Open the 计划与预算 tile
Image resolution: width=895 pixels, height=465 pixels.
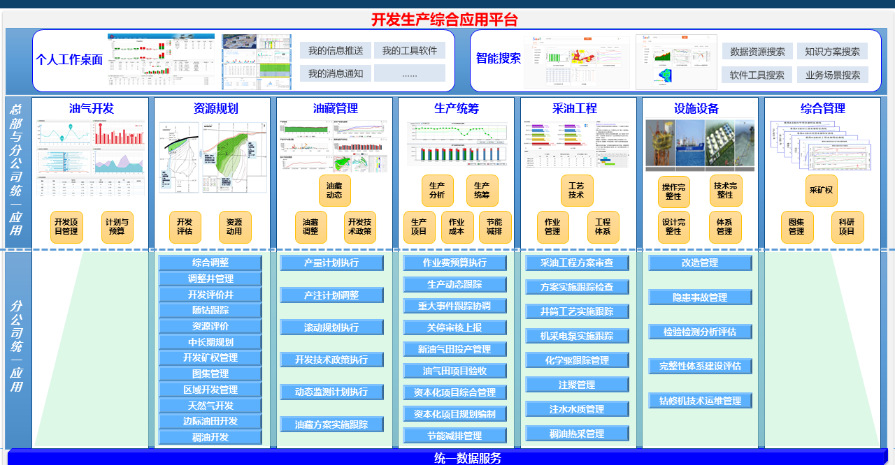pyautogui.click(x=117, y=227)
